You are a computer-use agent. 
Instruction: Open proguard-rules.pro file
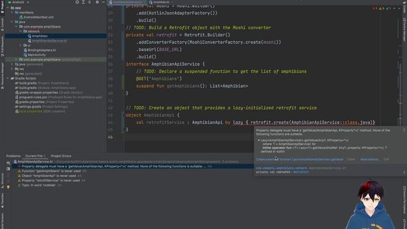coord(59,97)
